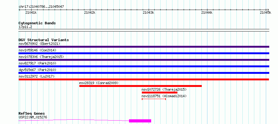Open the nsv3112972 (Lu2017) label
This screenshot has height=124, width=278.
37,76
